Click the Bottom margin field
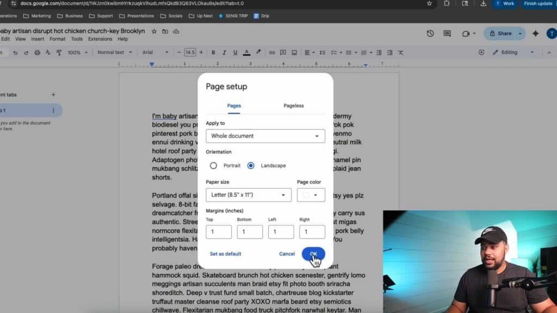The height and width of the screenshot is (313, 557). pos(250,231)
